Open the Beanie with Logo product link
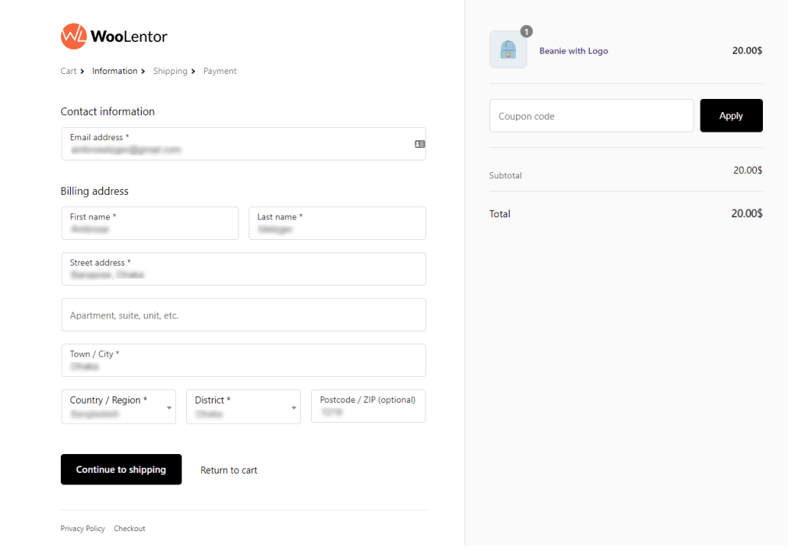798x553 pixels. click(574, 51)
